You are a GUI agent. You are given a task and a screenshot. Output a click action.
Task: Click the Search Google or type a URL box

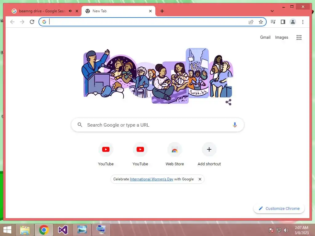point(157,125)
